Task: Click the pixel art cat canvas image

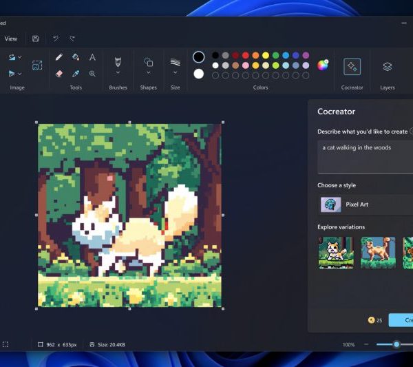Action: pyautogui.click(x=129, y=216)
